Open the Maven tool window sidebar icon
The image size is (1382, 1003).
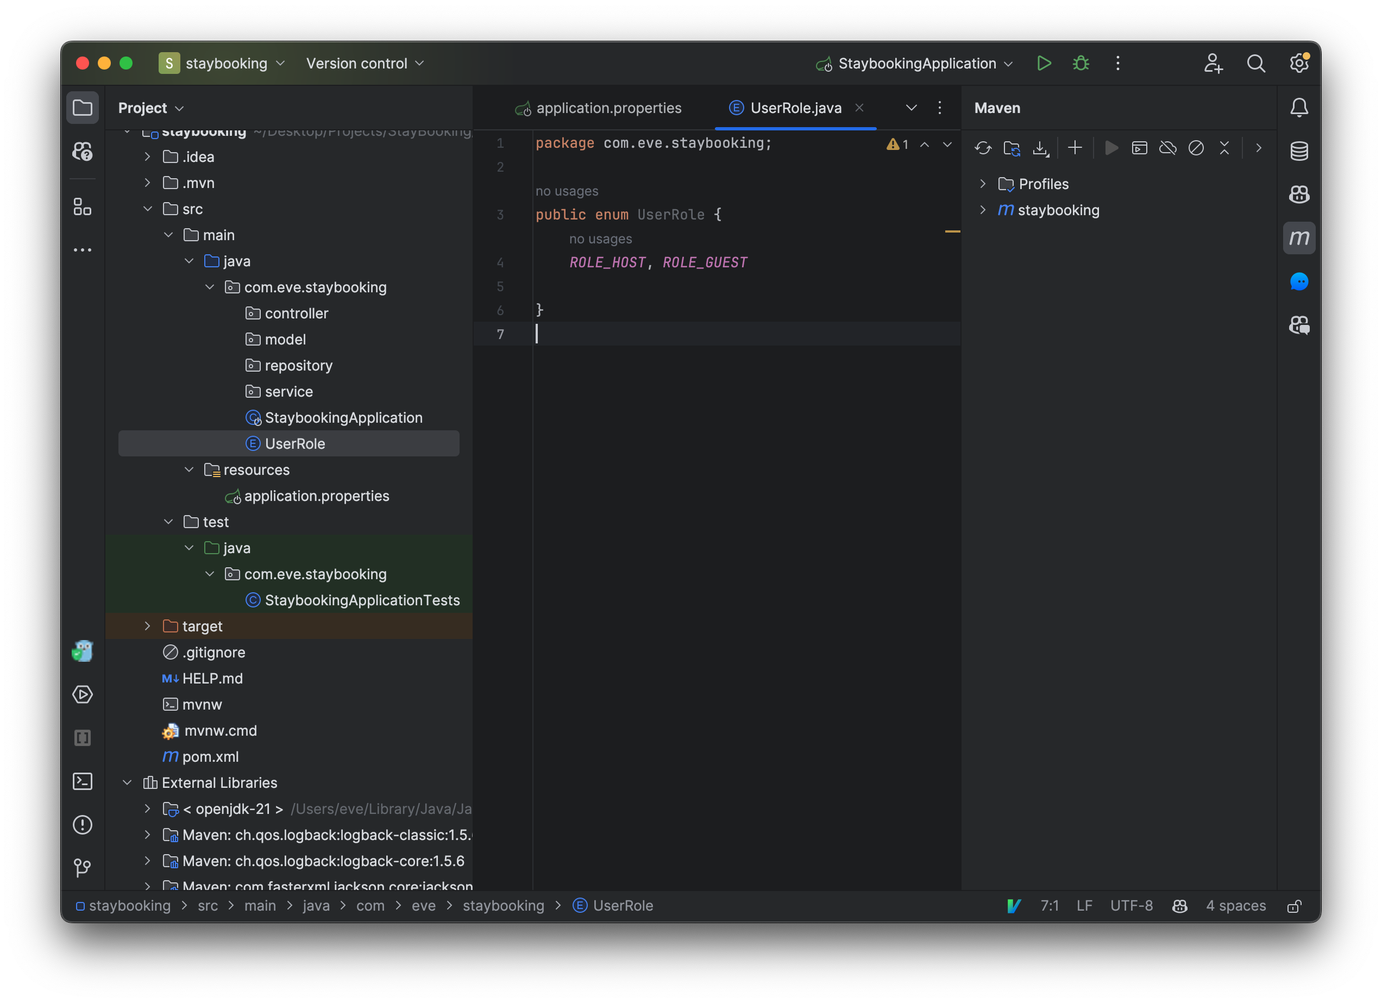pyautogui.click(x=1299, y=237)
